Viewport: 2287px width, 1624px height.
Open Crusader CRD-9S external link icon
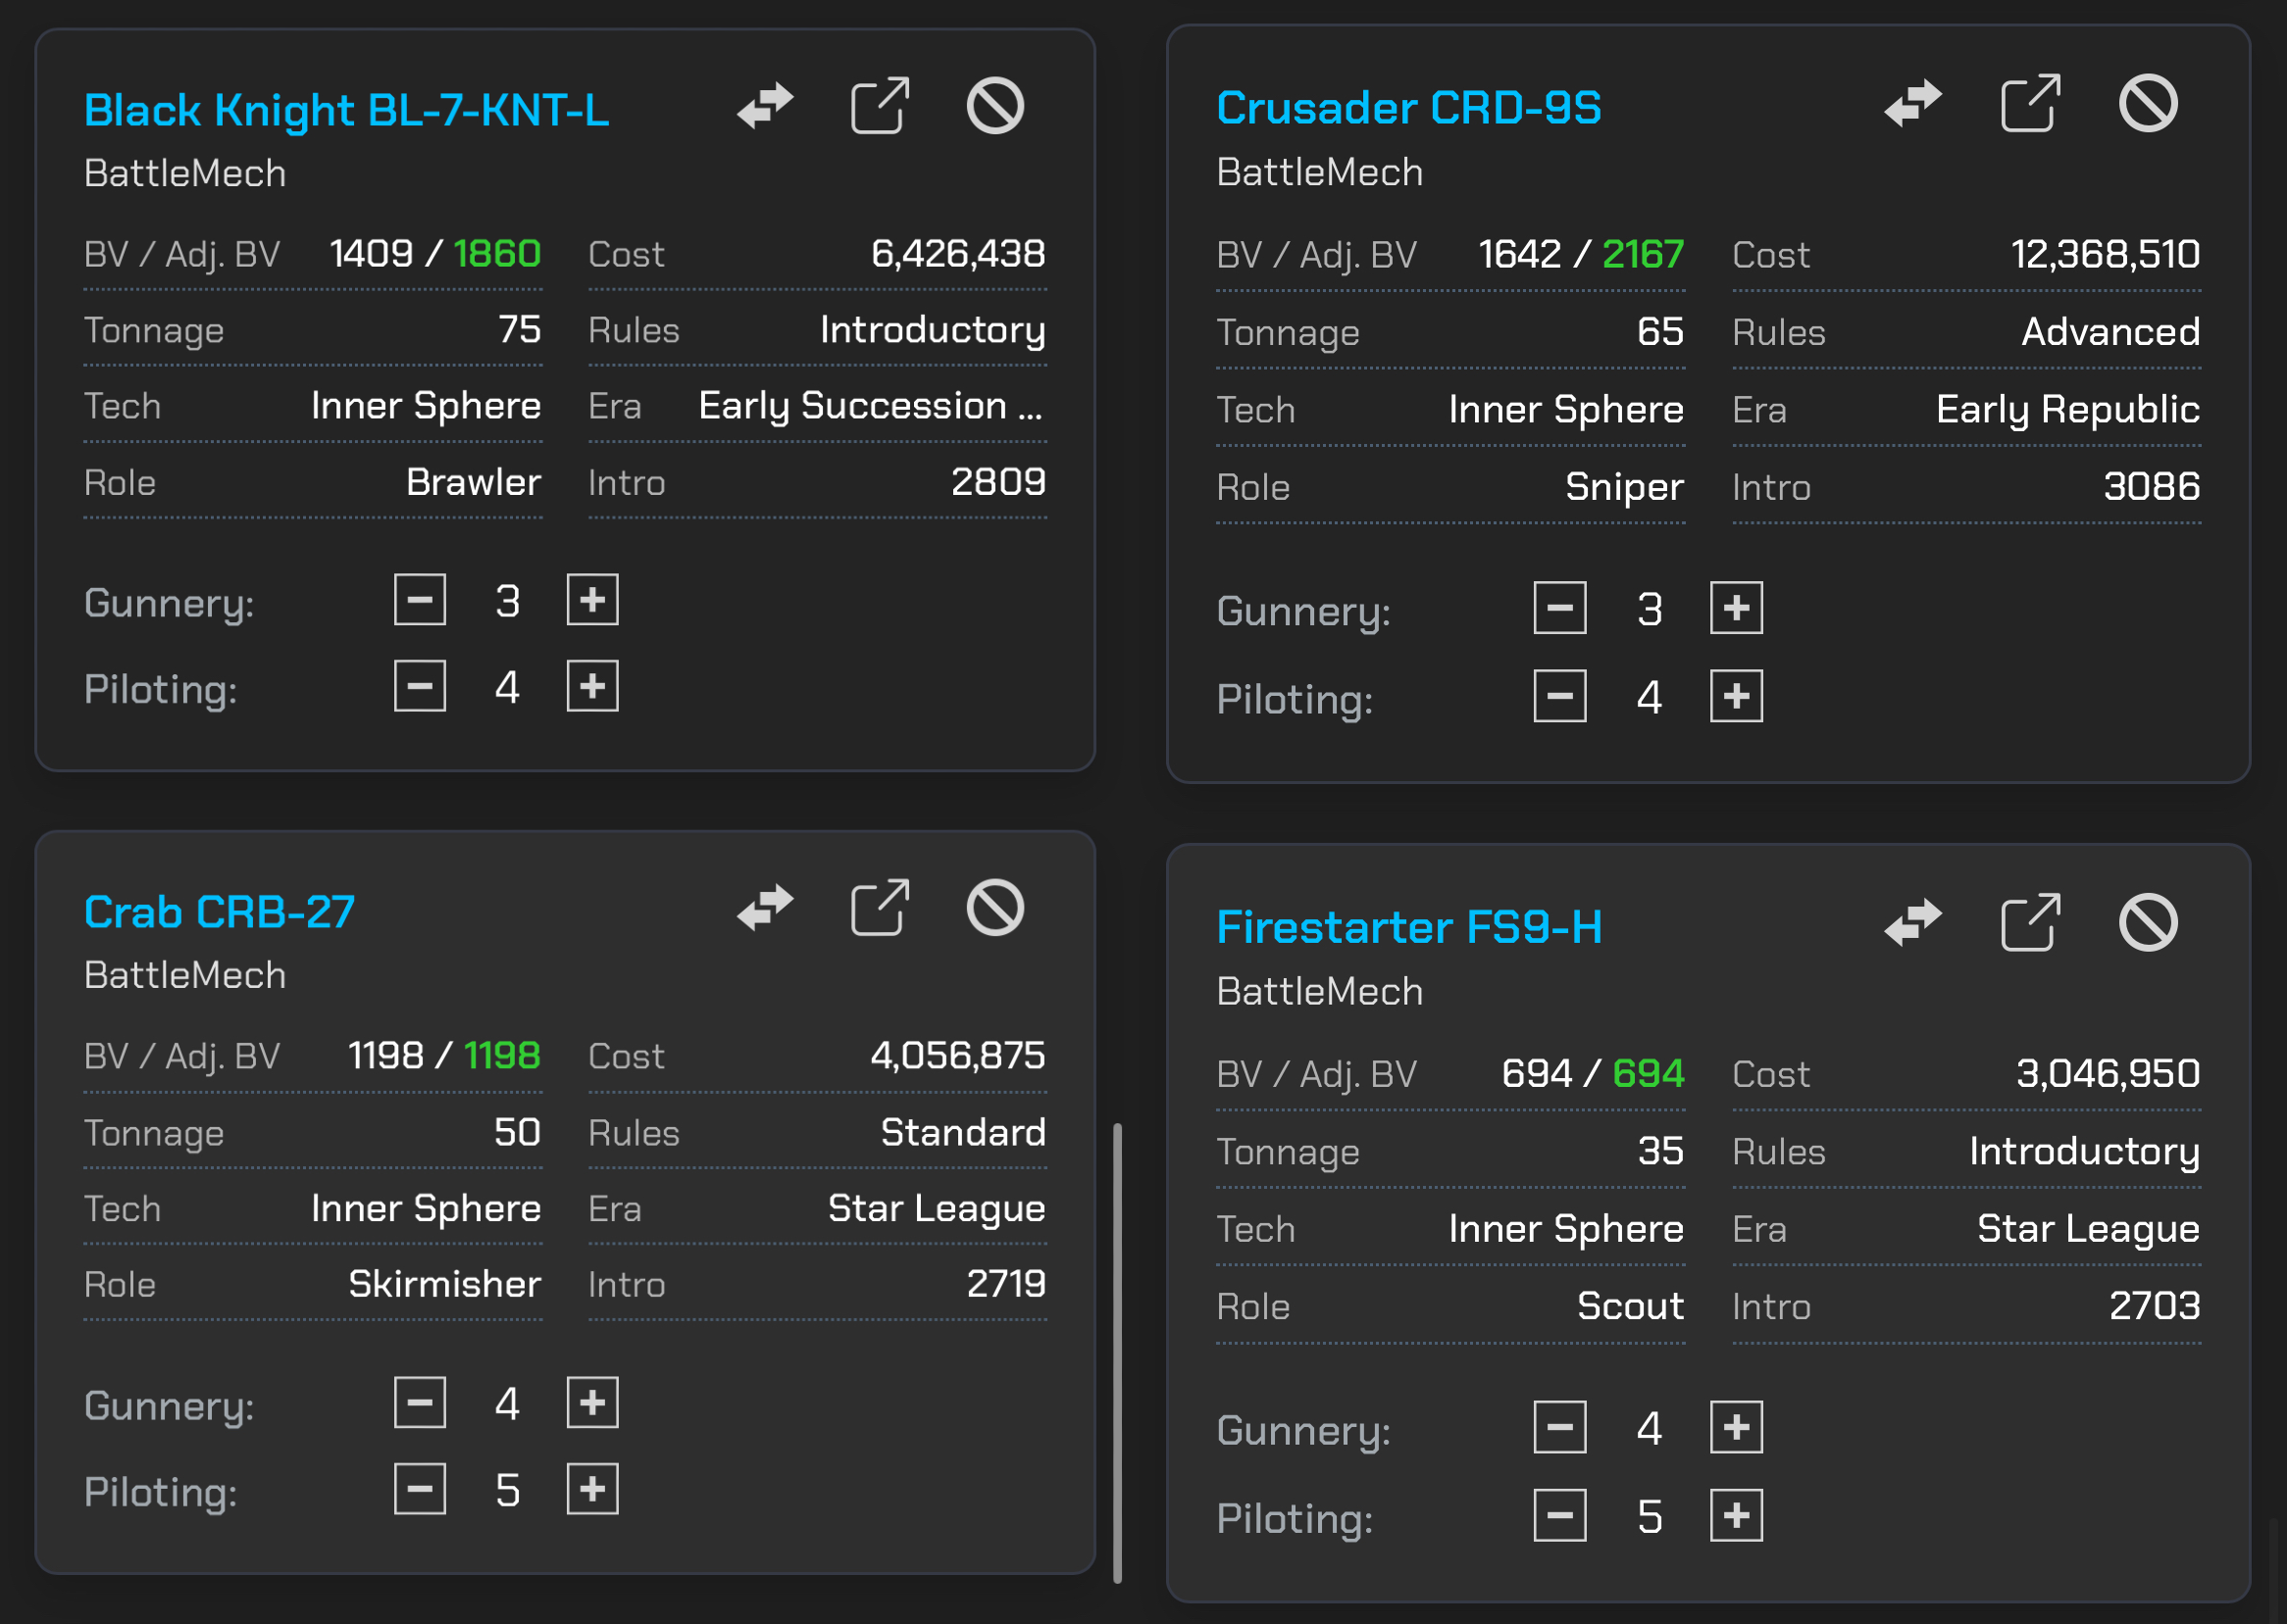pos(2031,103)
